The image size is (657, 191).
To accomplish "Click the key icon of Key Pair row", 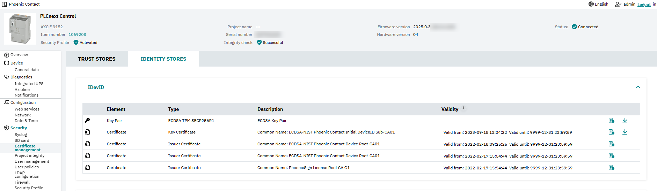I will click(87, 120).
